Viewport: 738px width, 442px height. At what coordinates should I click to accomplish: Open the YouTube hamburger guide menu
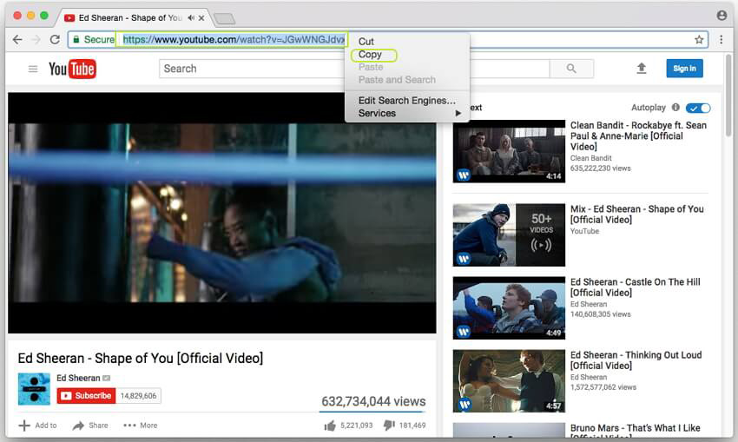point(33,69)
